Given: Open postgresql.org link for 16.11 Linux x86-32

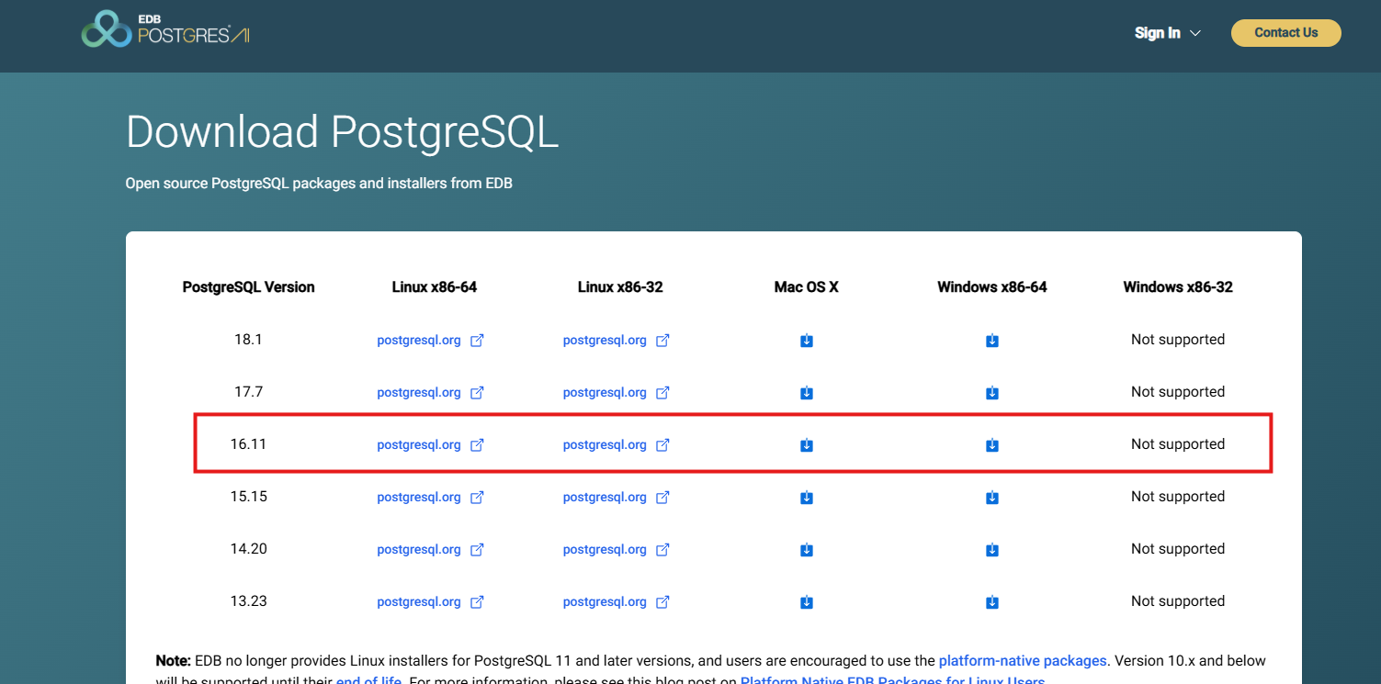Looking at the screenshot, I should pos(617,445).
